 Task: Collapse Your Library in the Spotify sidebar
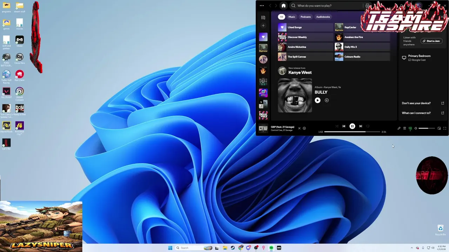click(x=263, y=17)
